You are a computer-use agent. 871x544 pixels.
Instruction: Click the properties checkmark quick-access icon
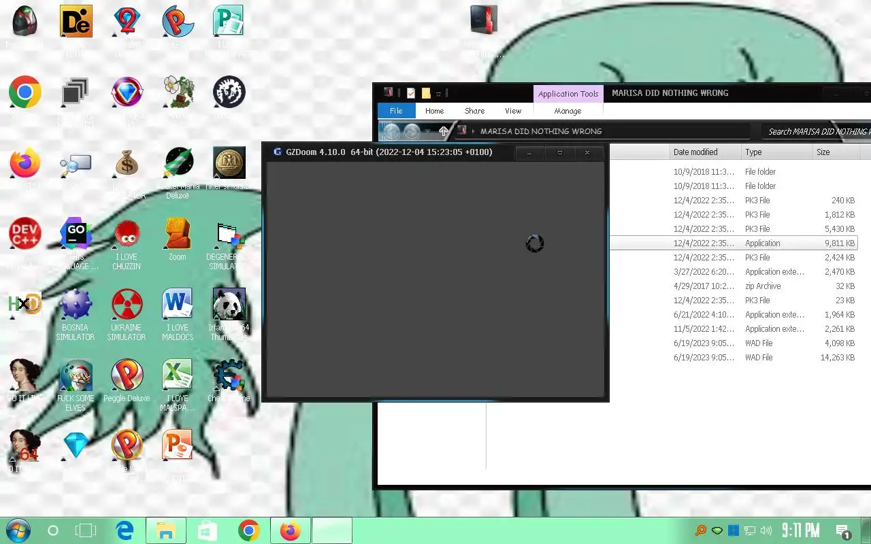click(x=411, y=93)
